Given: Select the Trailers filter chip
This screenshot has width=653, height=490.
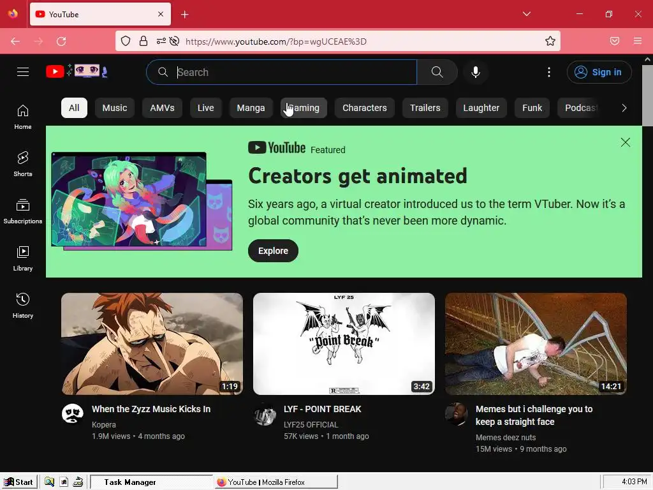Looking at the screenshot, I should [x=425, y=108].
